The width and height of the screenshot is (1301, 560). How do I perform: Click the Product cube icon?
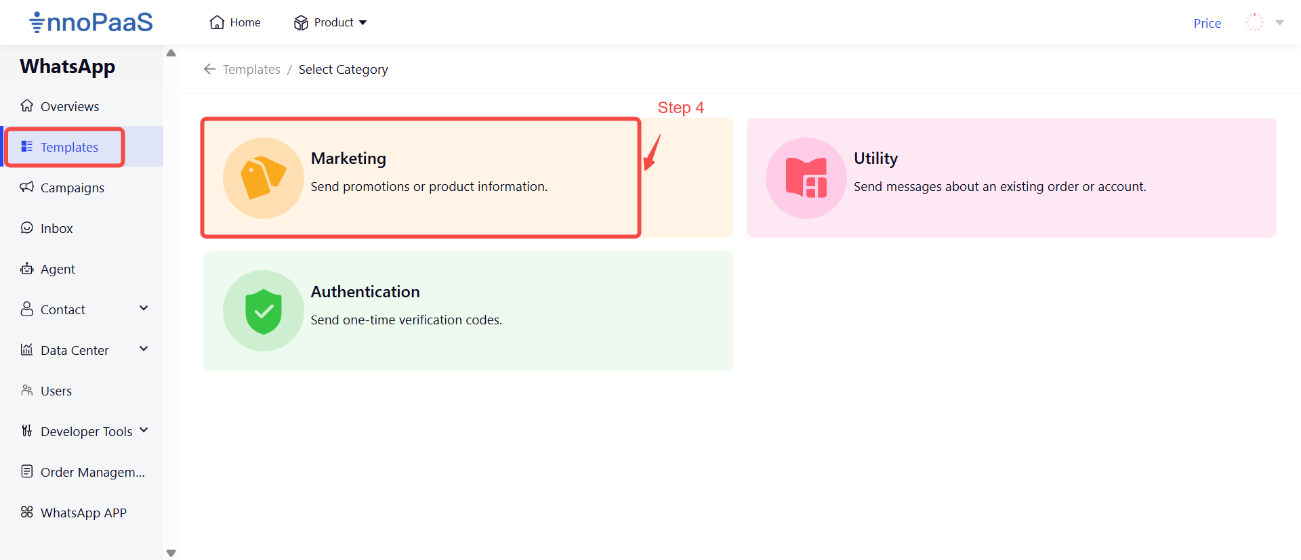tap(301, 23)
